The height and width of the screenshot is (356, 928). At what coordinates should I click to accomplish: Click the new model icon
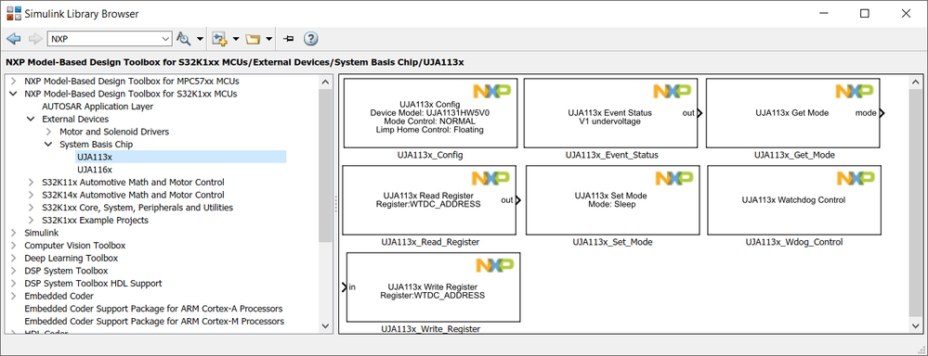click(x=220, y=39)
